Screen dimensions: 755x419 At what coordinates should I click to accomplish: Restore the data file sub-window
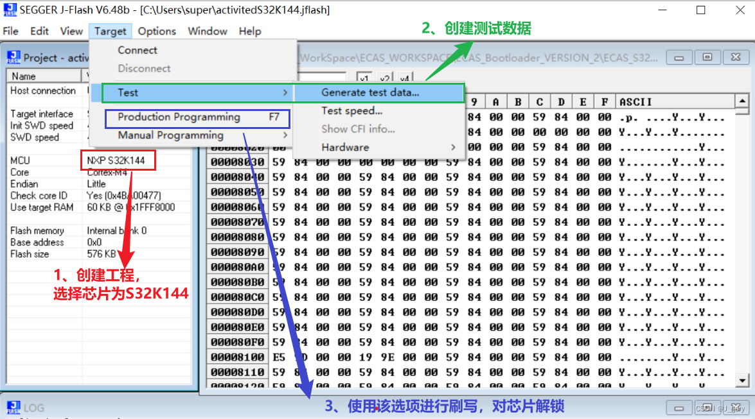coord(707,58)
